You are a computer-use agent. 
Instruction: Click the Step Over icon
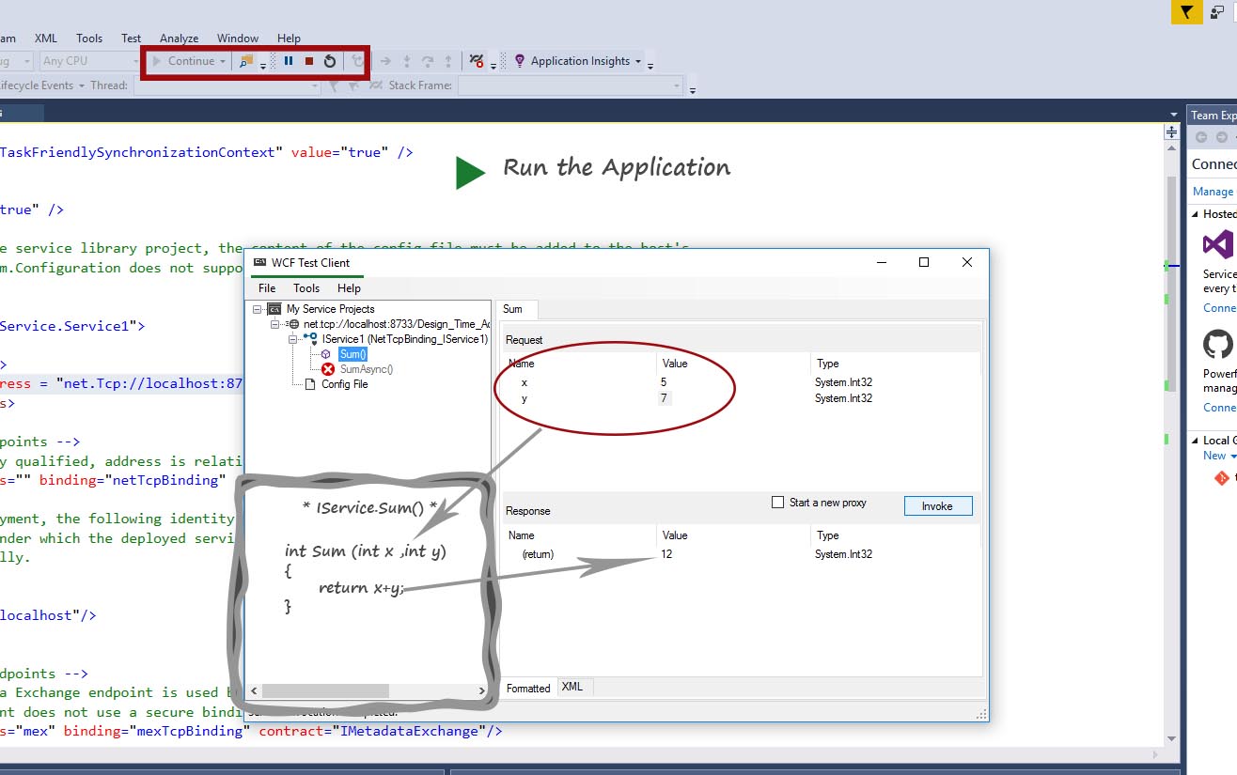tap(428, 61)
